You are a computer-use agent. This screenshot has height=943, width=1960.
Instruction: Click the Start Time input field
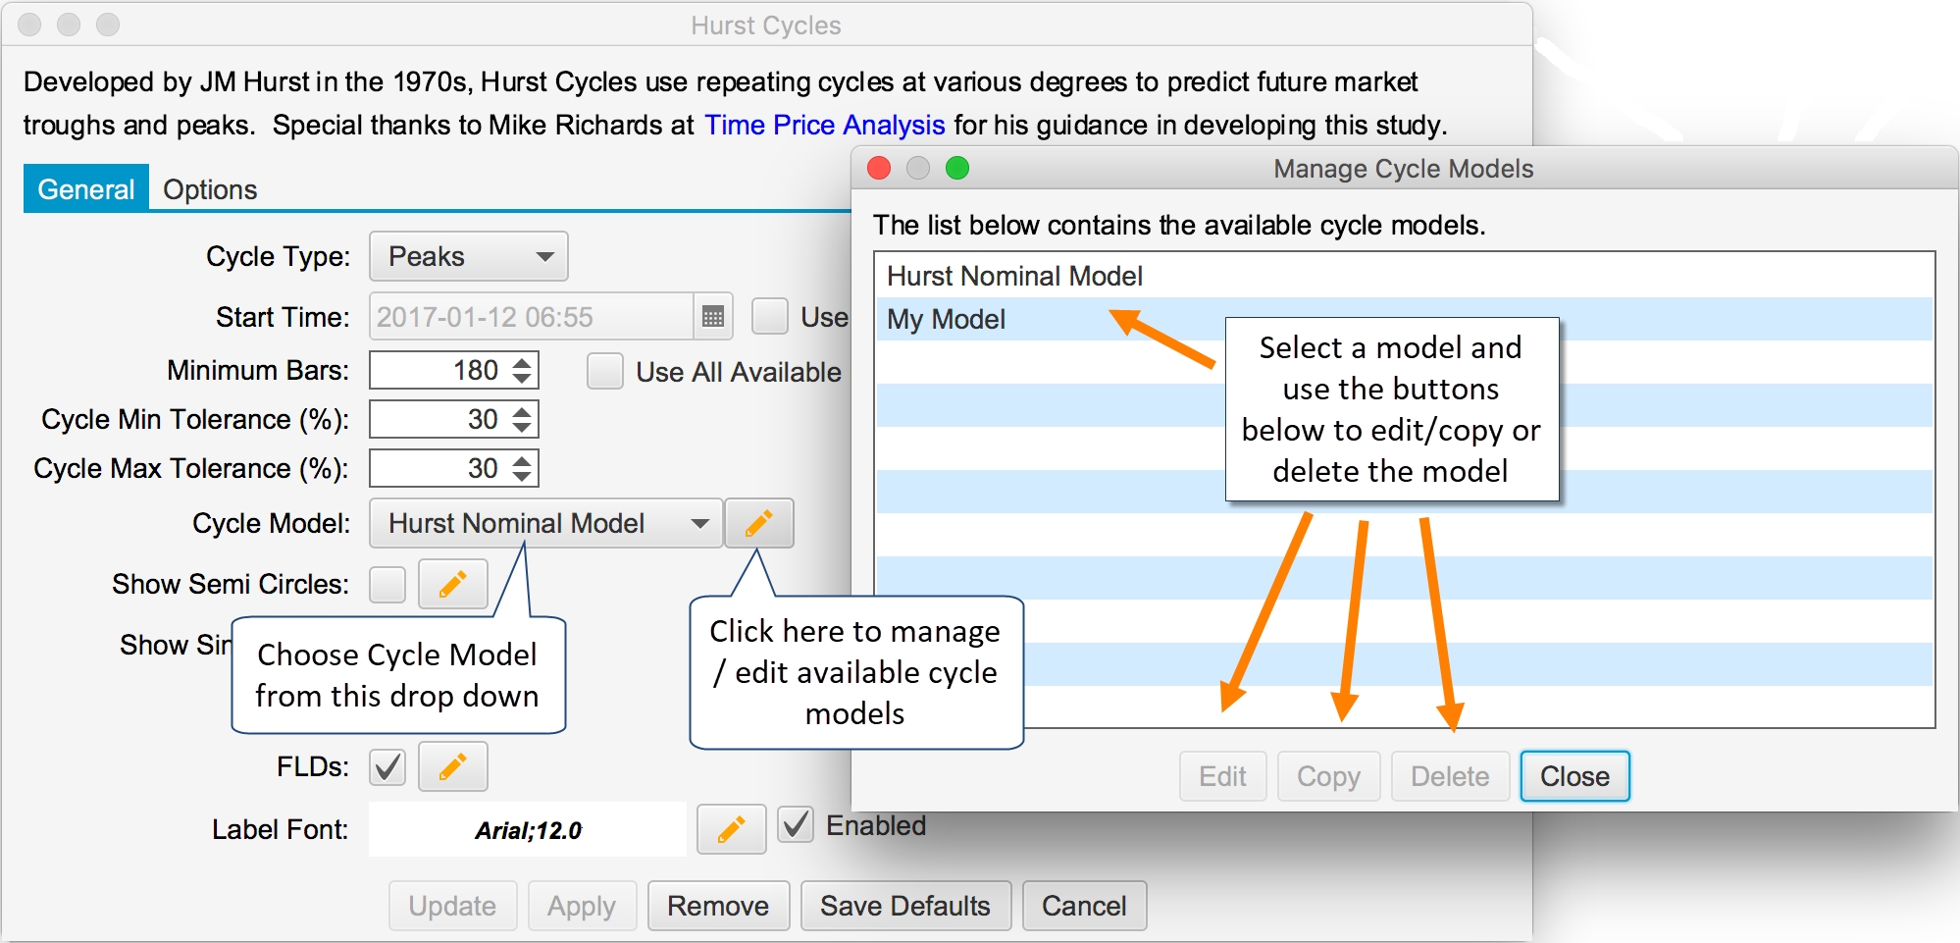coord(532,316)
